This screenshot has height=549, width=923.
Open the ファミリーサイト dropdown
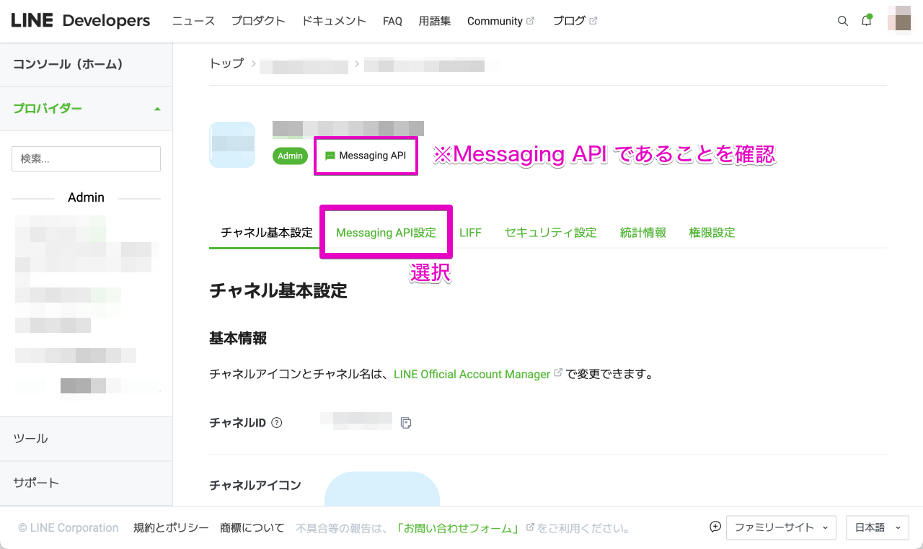click(781, 527)
